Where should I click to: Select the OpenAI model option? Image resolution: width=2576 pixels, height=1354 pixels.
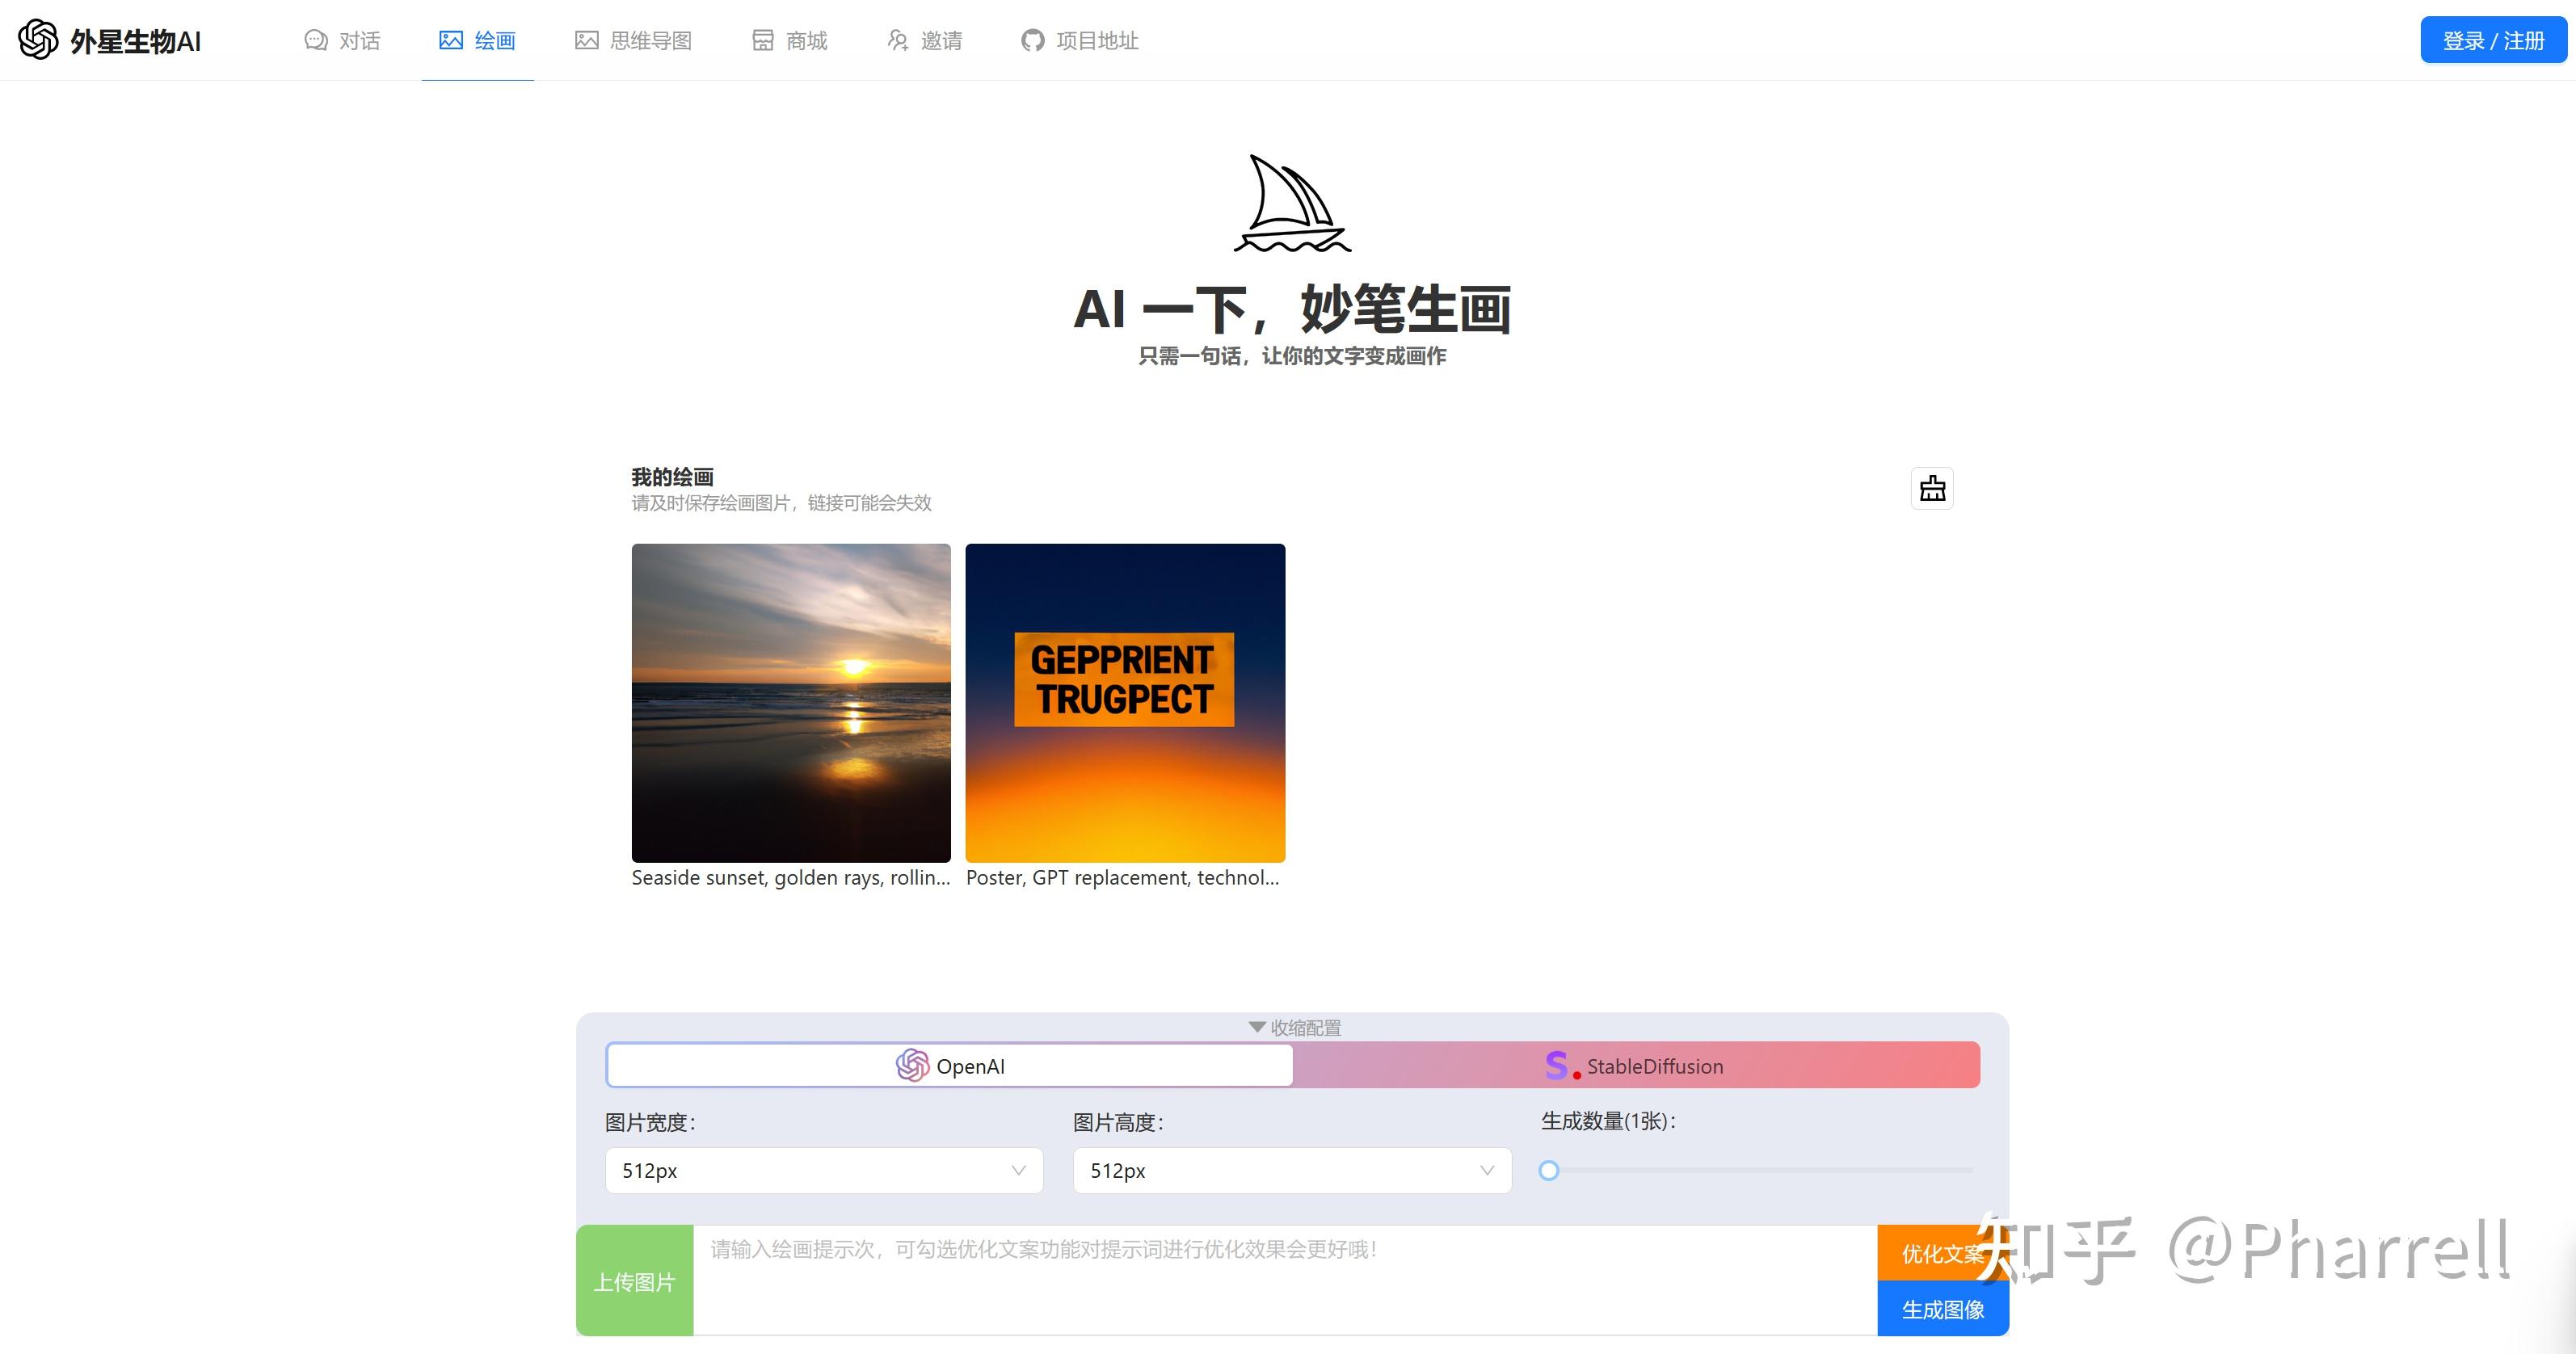coord(950,1065)
